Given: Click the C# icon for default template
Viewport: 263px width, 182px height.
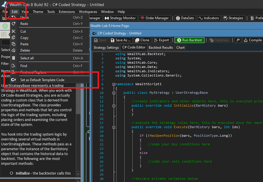Looking at the screenshot, I should tap(13, 80).
